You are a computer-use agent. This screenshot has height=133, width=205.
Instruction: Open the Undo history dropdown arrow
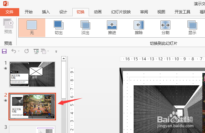click(x=19, y=51)
